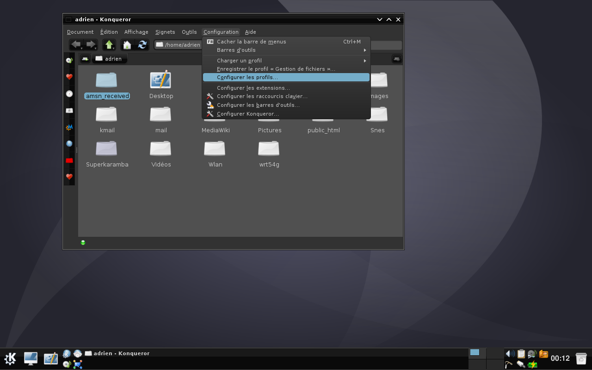Choose Configurer les raccourcis clavier...
592x370 pixels.
pos(286,96)
